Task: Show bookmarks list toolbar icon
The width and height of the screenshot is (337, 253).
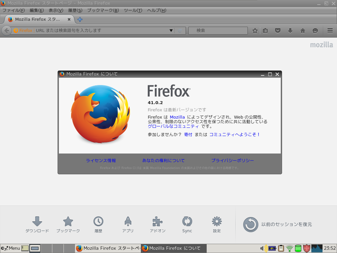Action: (265, 31)
